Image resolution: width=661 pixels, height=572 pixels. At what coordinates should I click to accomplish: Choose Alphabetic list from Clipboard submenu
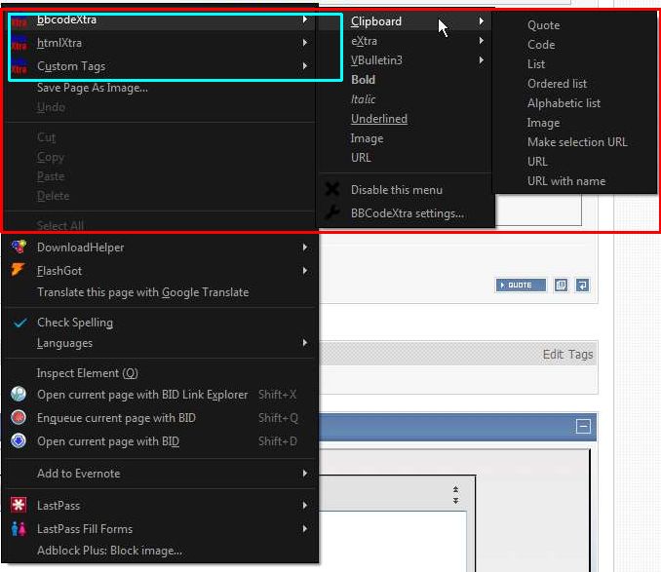click(564, 103)
